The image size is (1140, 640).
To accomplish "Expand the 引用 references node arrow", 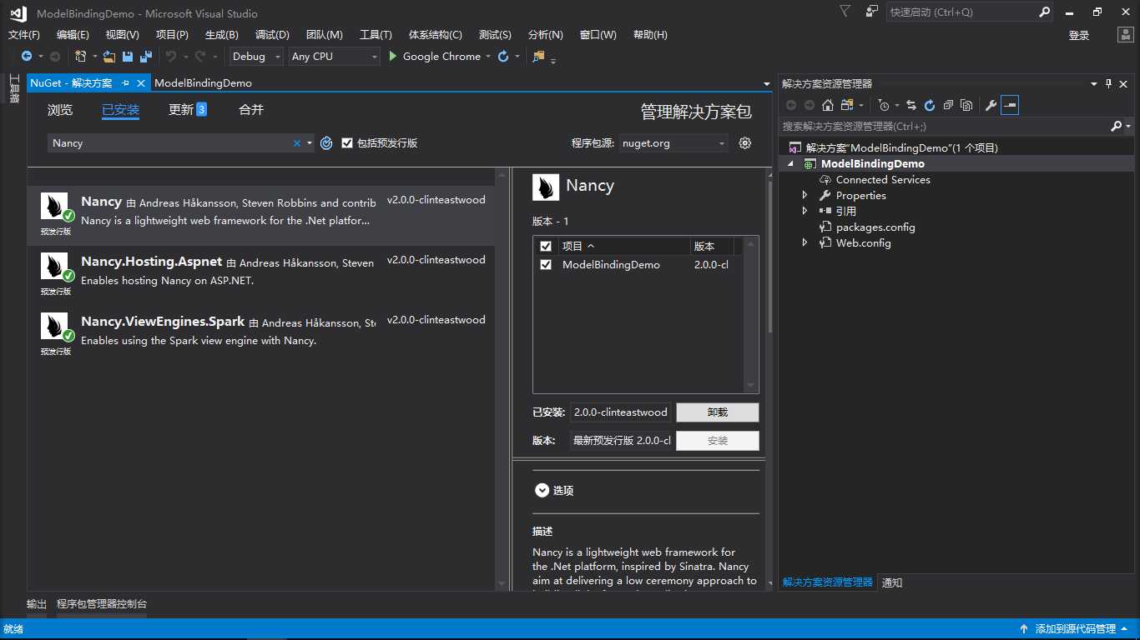I will point(805,211).
